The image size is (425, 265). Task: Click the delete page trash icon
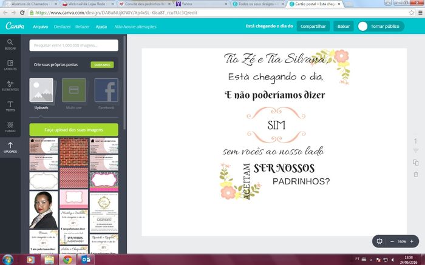coord(416,174)
